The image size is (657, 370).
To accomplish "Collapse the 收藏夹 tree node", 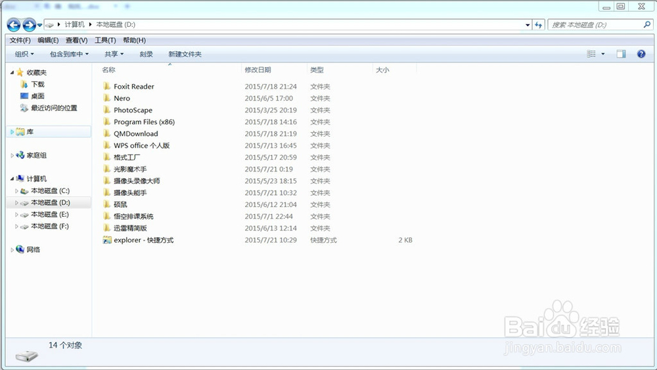I will [12, 72].
